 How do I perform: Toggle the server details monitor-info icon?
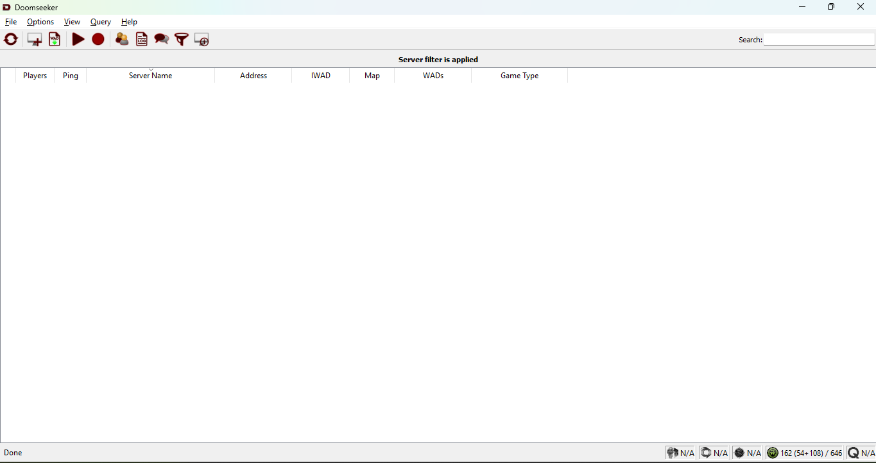pyautogui.click(x=202, y=40)
